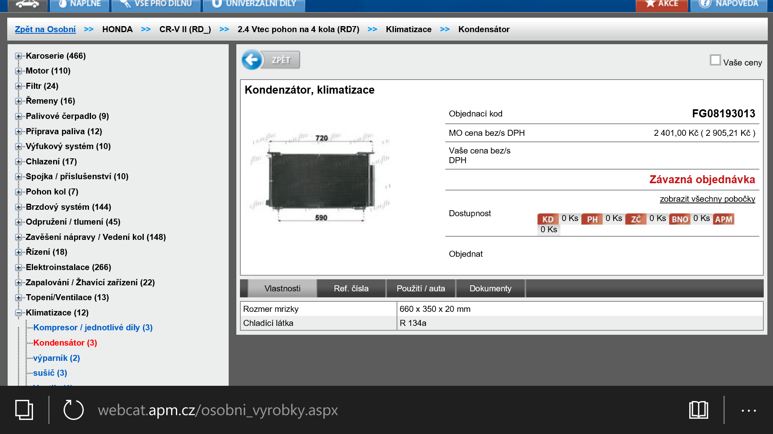Expand the Karoserie (466) tree node
773x434 pixels.
pyautogui.click(x=19, y=56)
